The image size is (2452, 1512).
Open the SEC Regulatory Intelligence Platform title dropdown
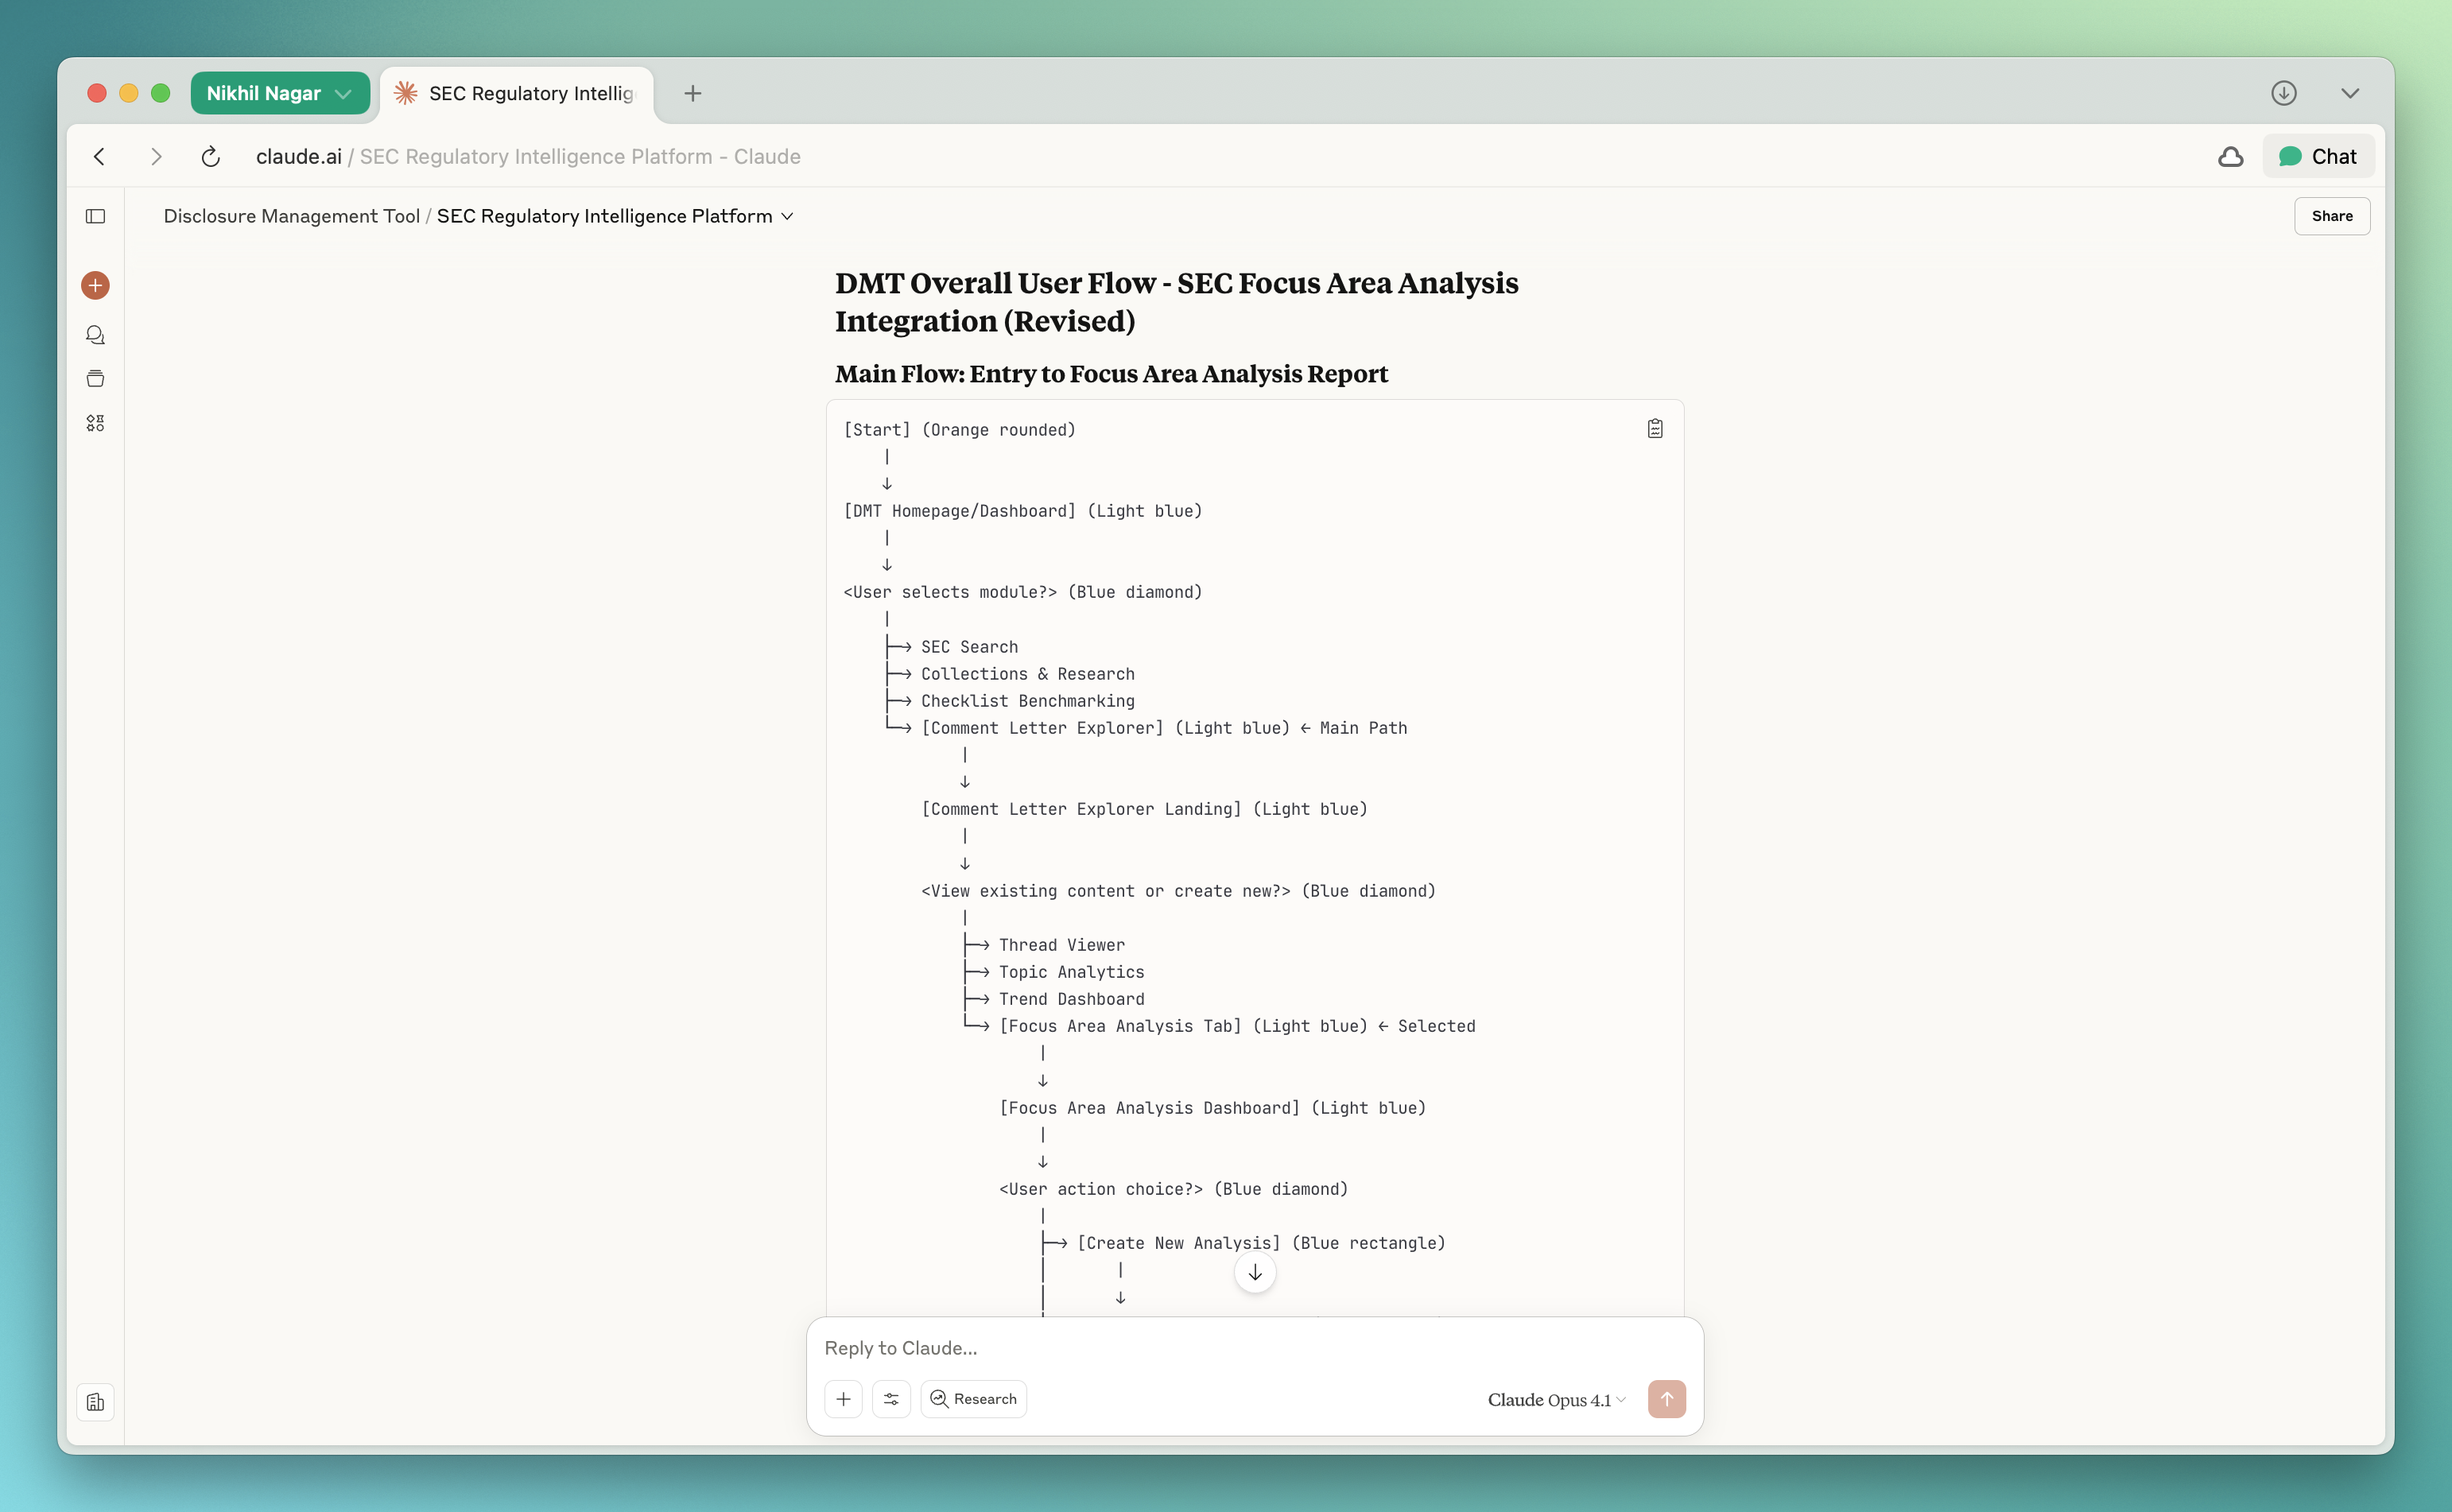coord(615,216)
